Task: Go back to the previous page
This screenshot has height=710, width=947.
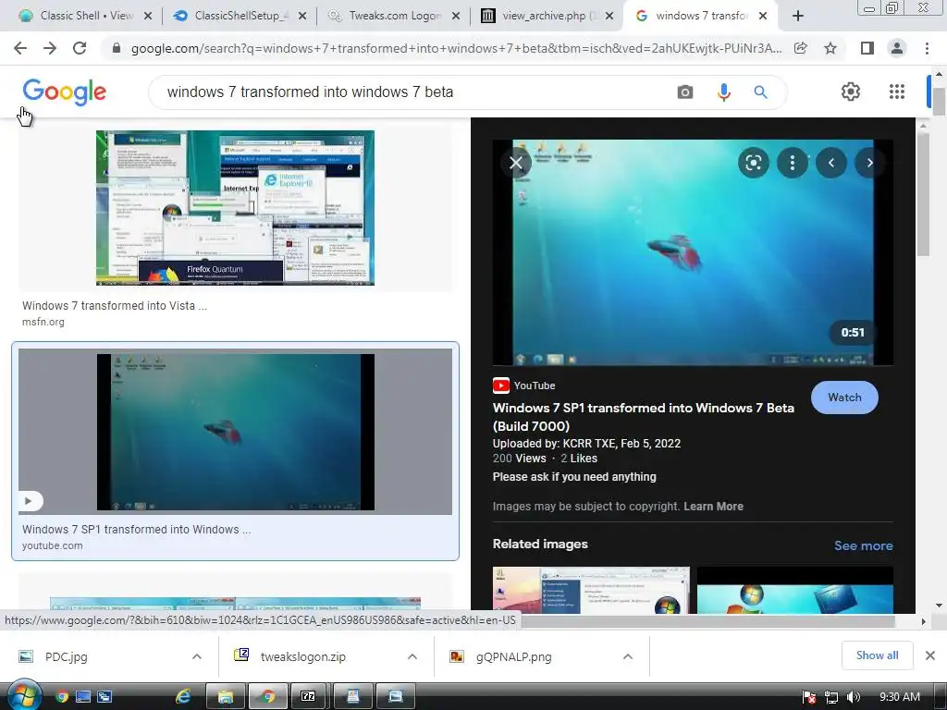Action: pos(20,48)
